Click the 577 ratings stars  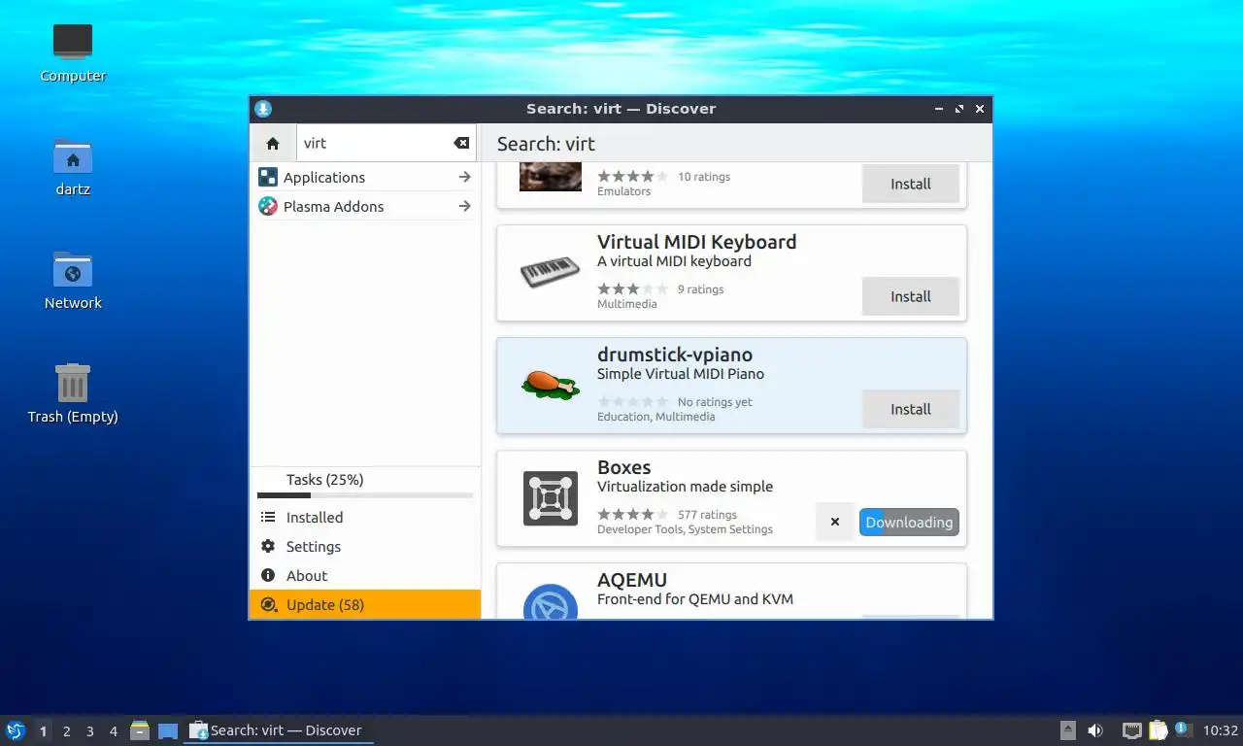coord(632,514)
